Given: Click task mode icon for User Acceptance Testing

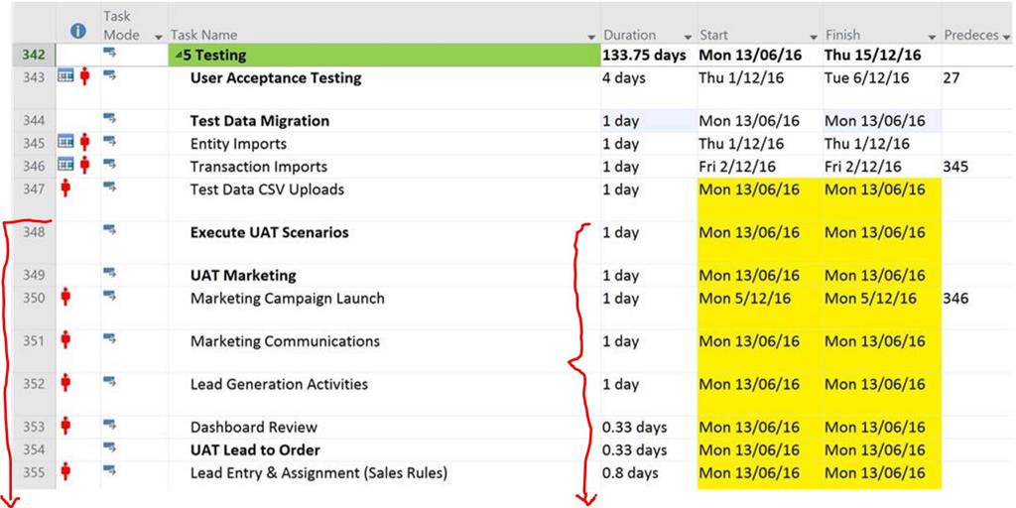Looking at the screenshot, I should pyautogui.click(x=109, y=75).
